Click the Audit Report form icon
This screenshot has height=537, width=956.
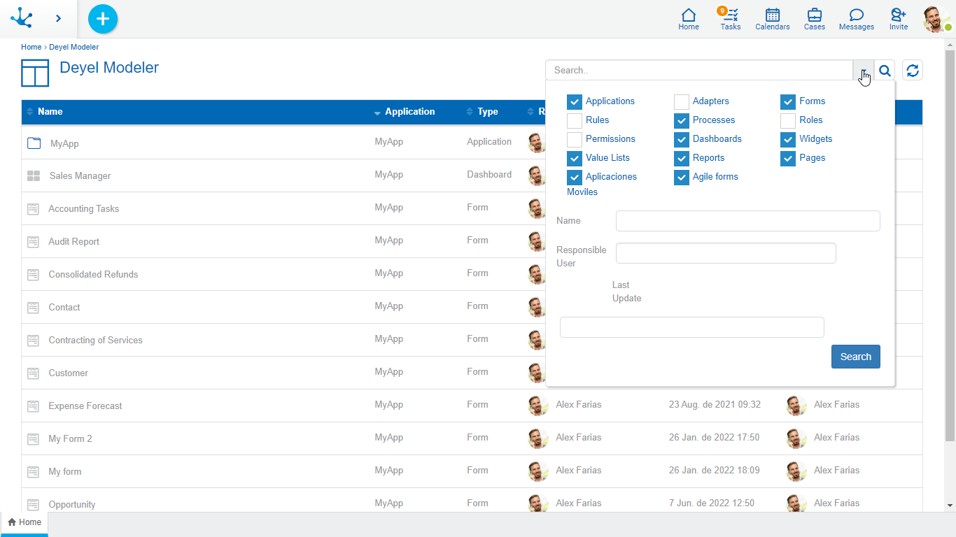33,242
